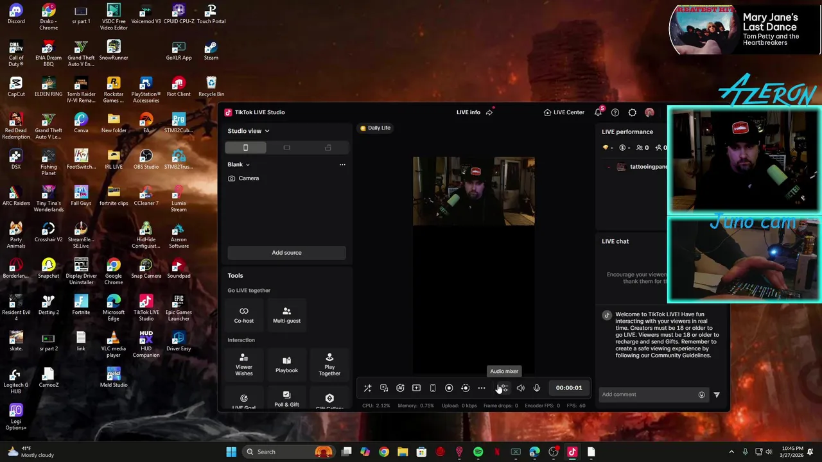Open the Azeron Software desktop shortcut

(179, 235)
